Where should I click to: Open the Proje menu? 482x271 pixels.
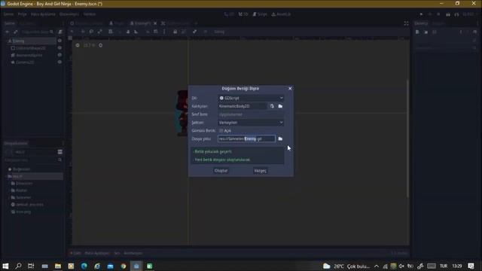(22, 14)
